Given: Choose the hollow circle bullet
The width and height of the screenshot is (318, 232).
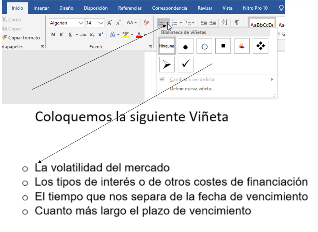Looking at the screenshot, I should coord(204,46).
